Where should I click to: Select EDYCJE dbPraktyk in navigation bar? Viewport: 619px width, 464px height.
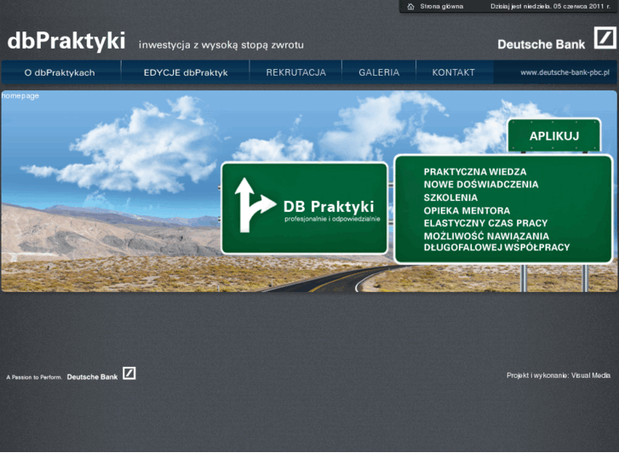tap(186, 72)
